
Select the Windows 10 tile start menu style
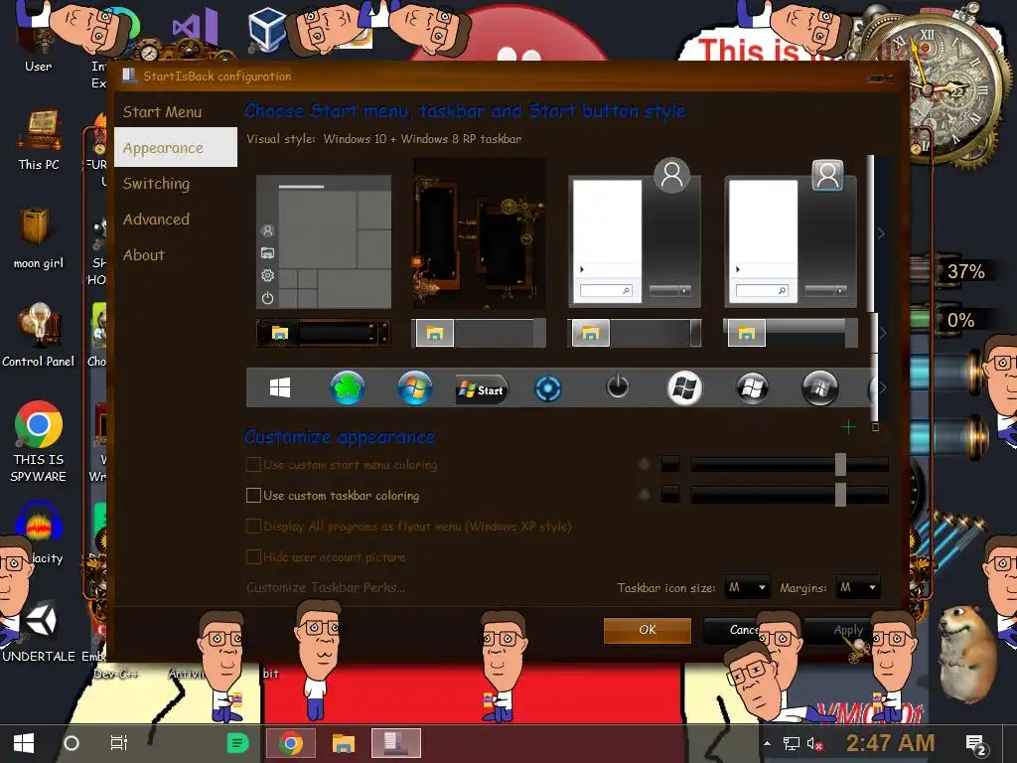coord(324,242)
